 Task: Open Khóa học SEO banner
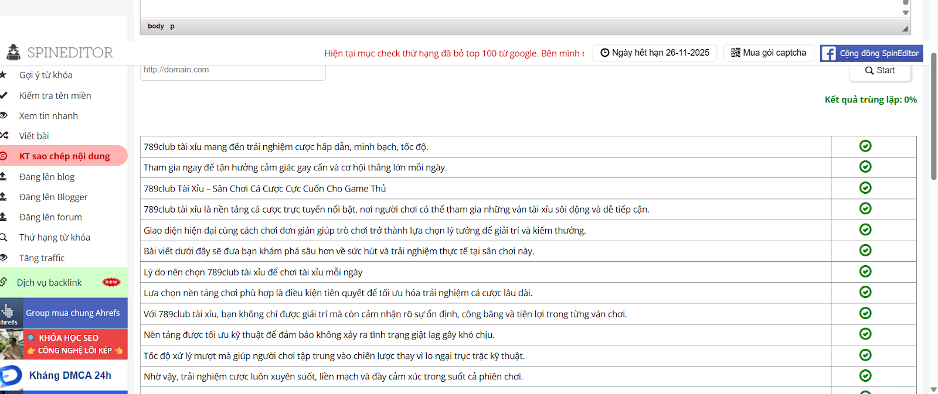(64, 344)
